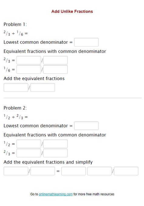This screenshot has height=206, width=144.
Task: Open the onlinemathlearning.com link
Action: (56, 194)
